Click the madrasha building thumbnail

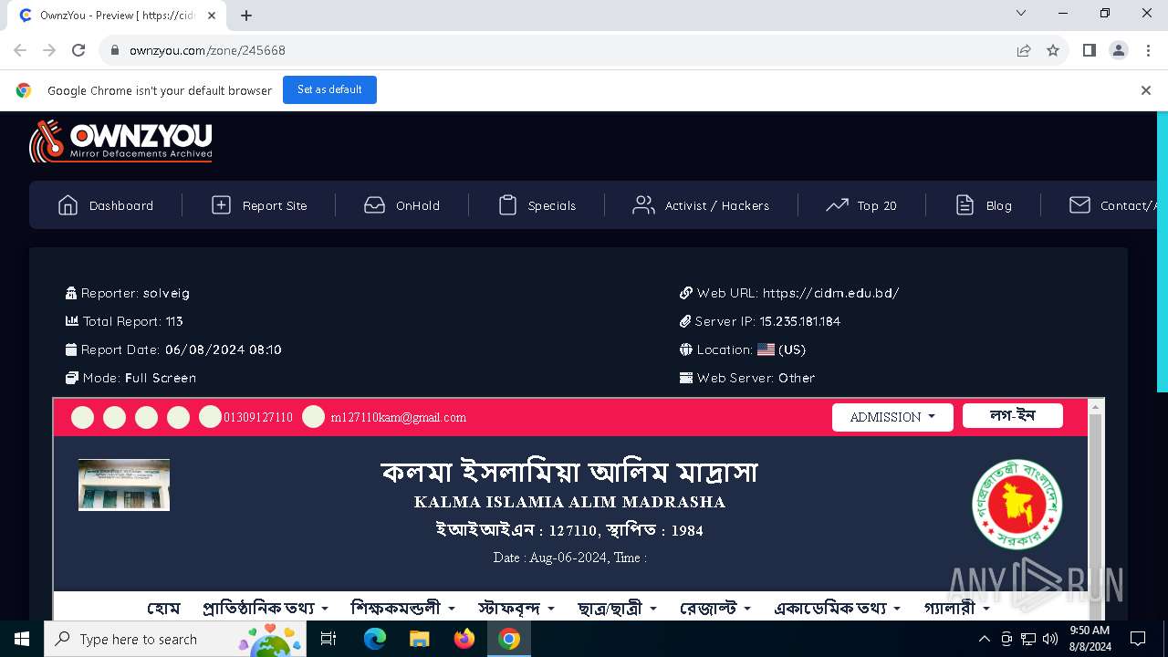(124, 485)
